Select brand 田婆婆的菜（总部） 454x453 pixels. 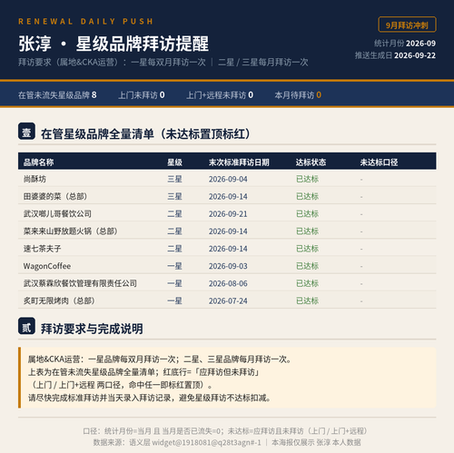(55, 196)
